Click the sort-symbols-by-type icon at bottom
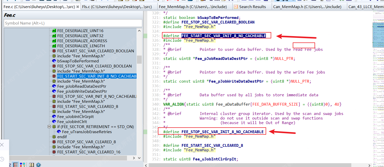This screenshot has height=167, width=384. click(x=22, y=164)
